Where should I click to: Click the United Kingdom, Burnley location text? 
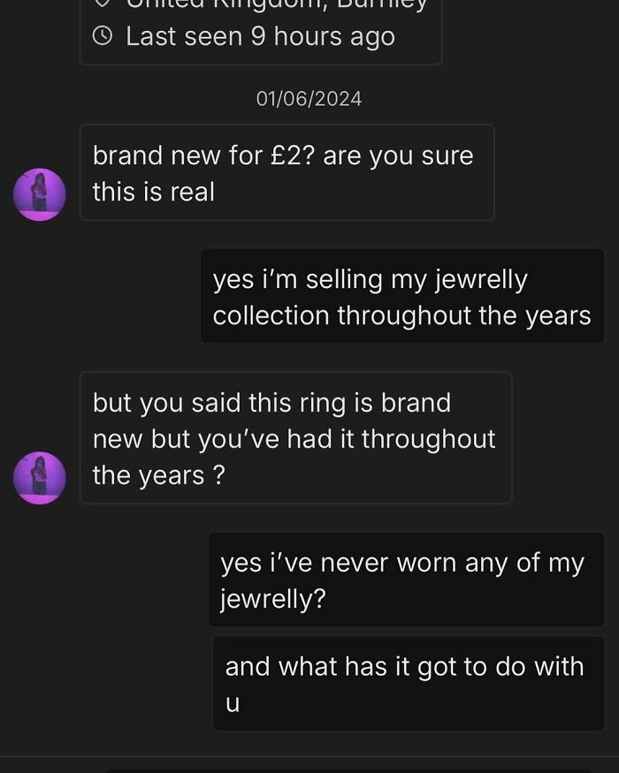tap(276, 4)
